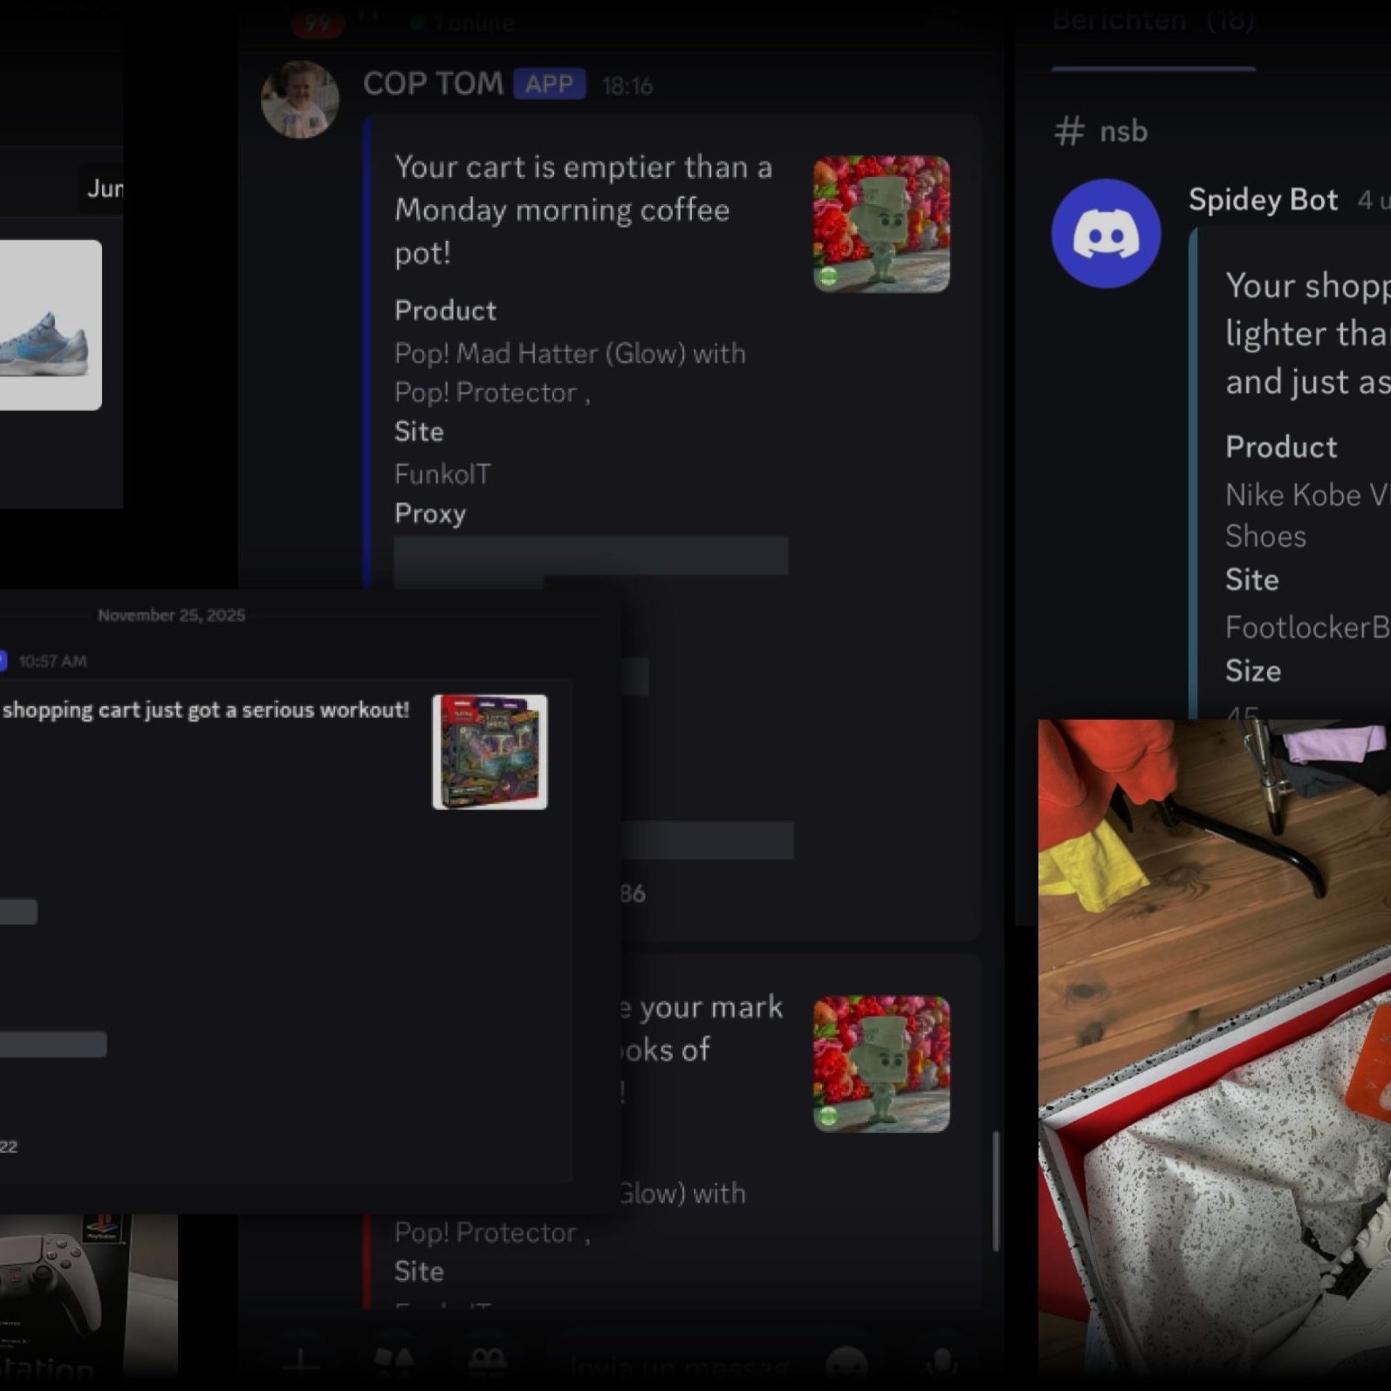Open the nsb channel name
Viewport: 1391px width, 1391px height.
click(x=1123, y=132)
